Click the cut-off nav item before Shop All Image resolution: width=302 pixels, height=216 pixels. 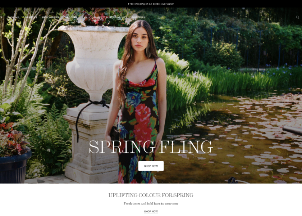point(1,17)
